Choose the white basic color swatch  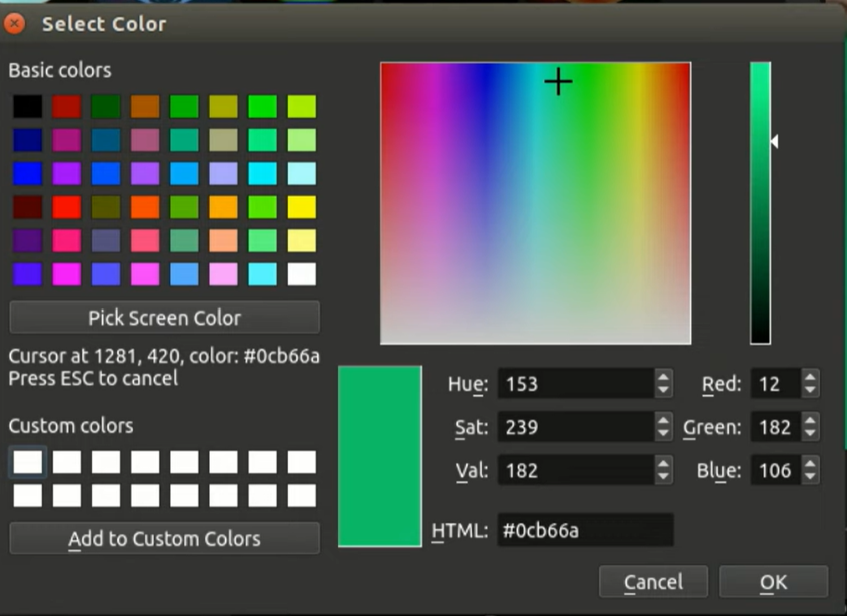(x=301, y=274)
